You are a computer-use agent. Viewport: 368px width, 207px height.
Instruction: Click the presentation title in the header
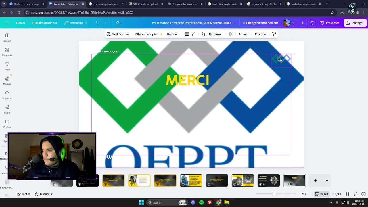pyautogui.click(x=193, y=23)
